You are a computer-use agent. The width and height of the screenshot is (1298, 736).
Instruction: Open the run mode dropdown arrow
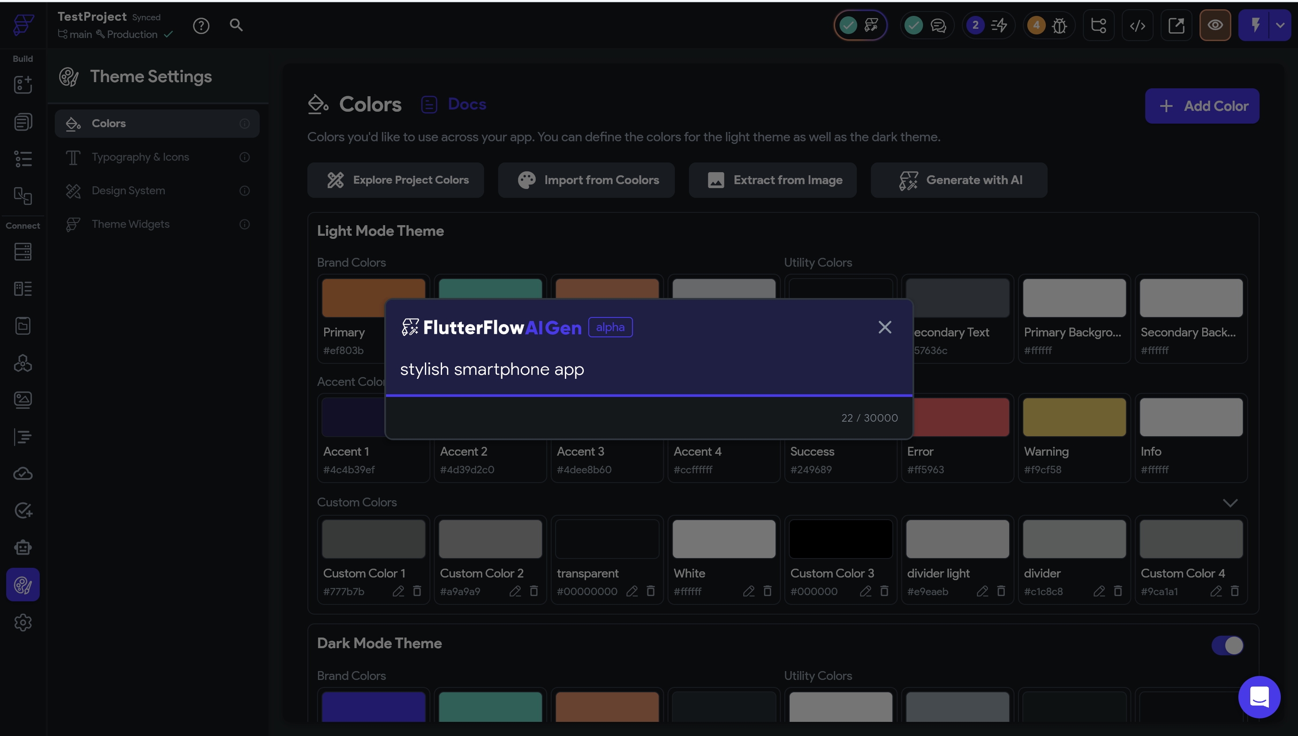1280,25
